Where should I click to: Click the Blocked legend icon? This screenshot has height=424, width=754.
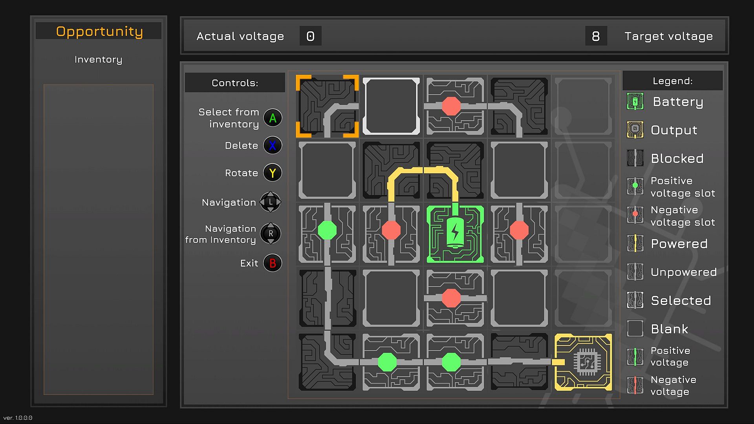[x=635, y=158]
